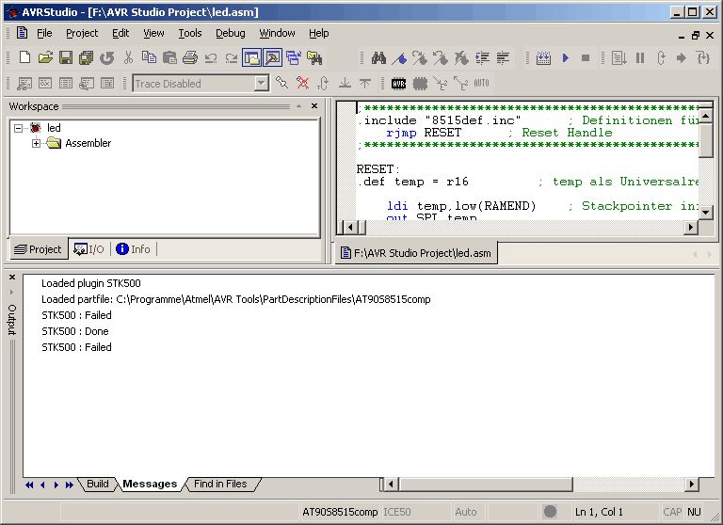Click the Find binoculars icon

coord(378,58)
